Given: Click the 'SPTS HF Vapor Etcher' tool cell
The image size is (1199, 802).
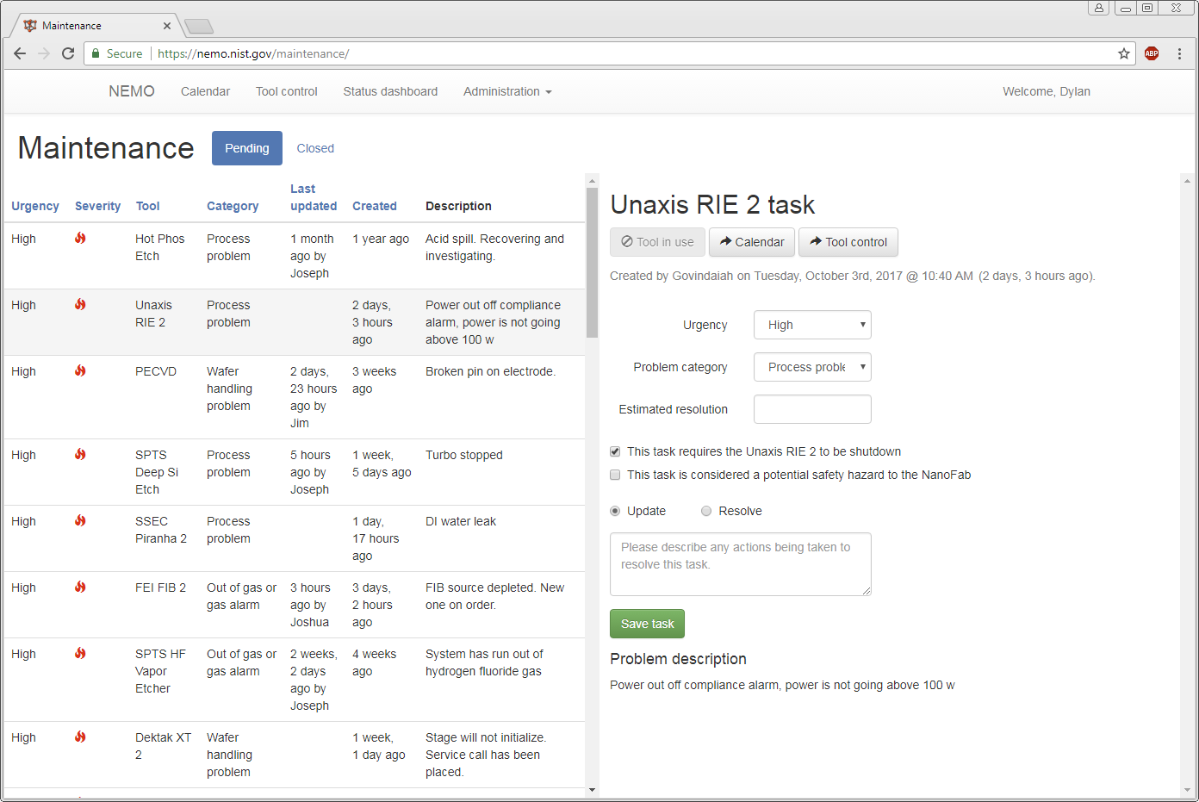Looking at the screenshot, I should click(x=160, y=671).
